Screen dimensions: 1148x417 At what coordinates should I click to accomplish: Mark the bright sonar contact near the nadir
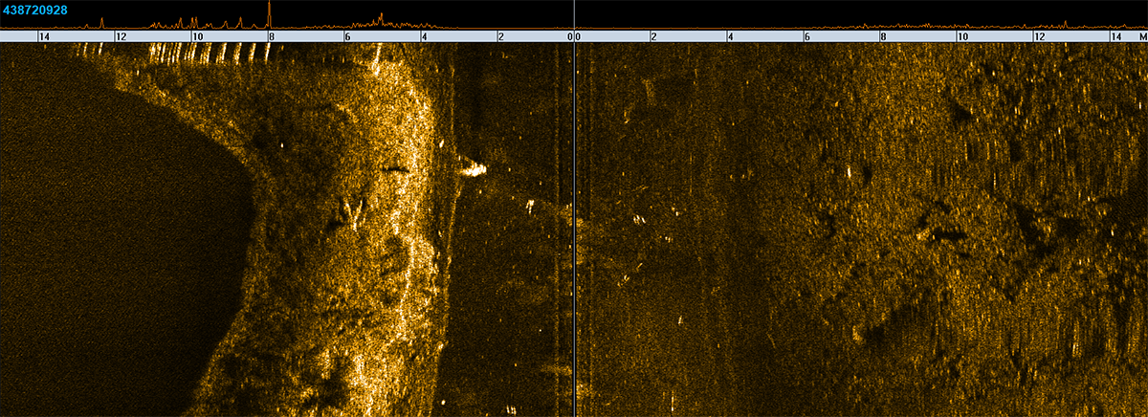tap(474, 169)
